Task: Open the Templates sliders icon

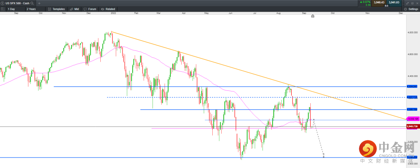Action: (x=49, y=9)
